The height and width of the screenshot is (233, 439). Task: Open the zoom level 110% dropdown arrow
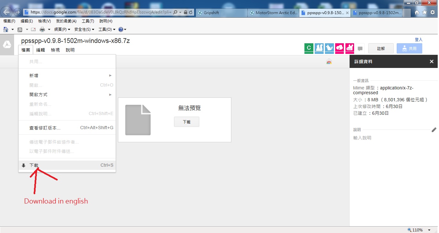[429, 230]
